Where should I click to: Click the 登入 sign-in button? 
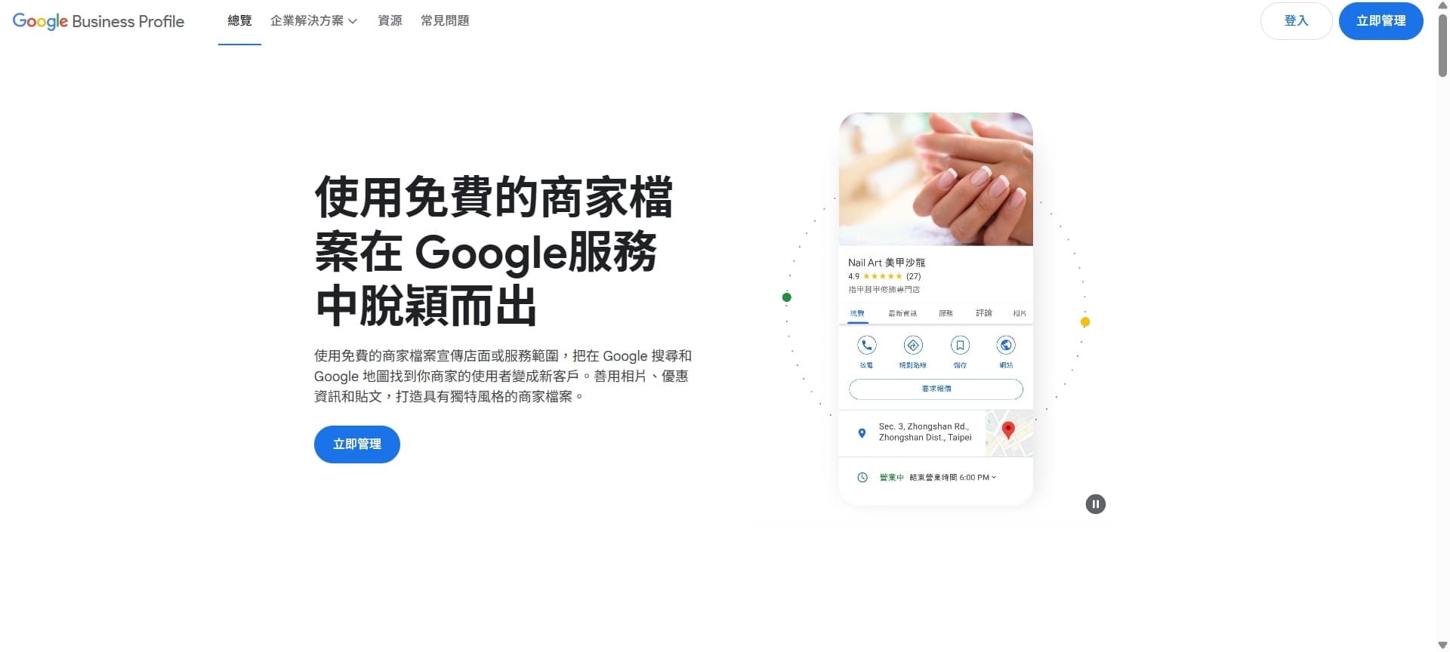click(x=1296, y=21)
